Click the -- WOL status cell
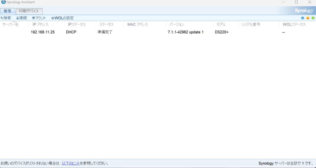The image size is (316, 168). 283,32
